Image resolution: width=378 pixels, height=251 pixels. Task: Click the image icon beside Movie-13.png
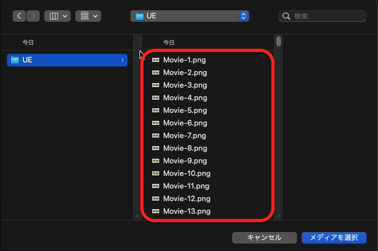tap(156, 211)
